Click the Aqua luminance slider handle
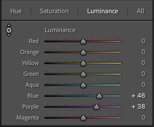This screenshot has width=154, height=127. pos(83,85)
